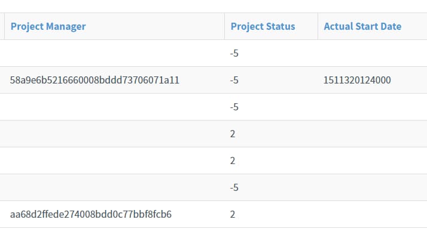The image size is (427, 244).
Task: Click the status 2 in the fourth row
Action: (232, 134)
